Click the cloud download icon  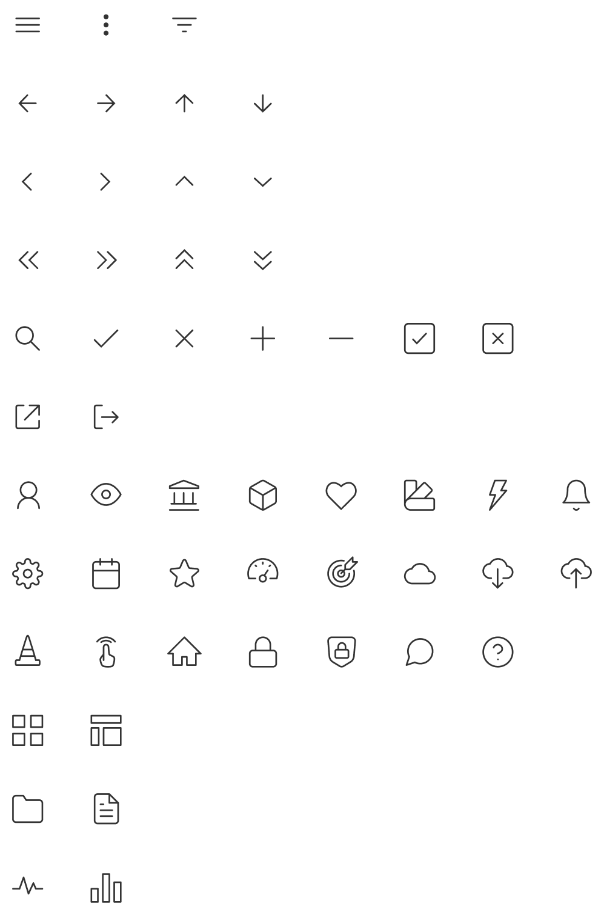[497, 573]
